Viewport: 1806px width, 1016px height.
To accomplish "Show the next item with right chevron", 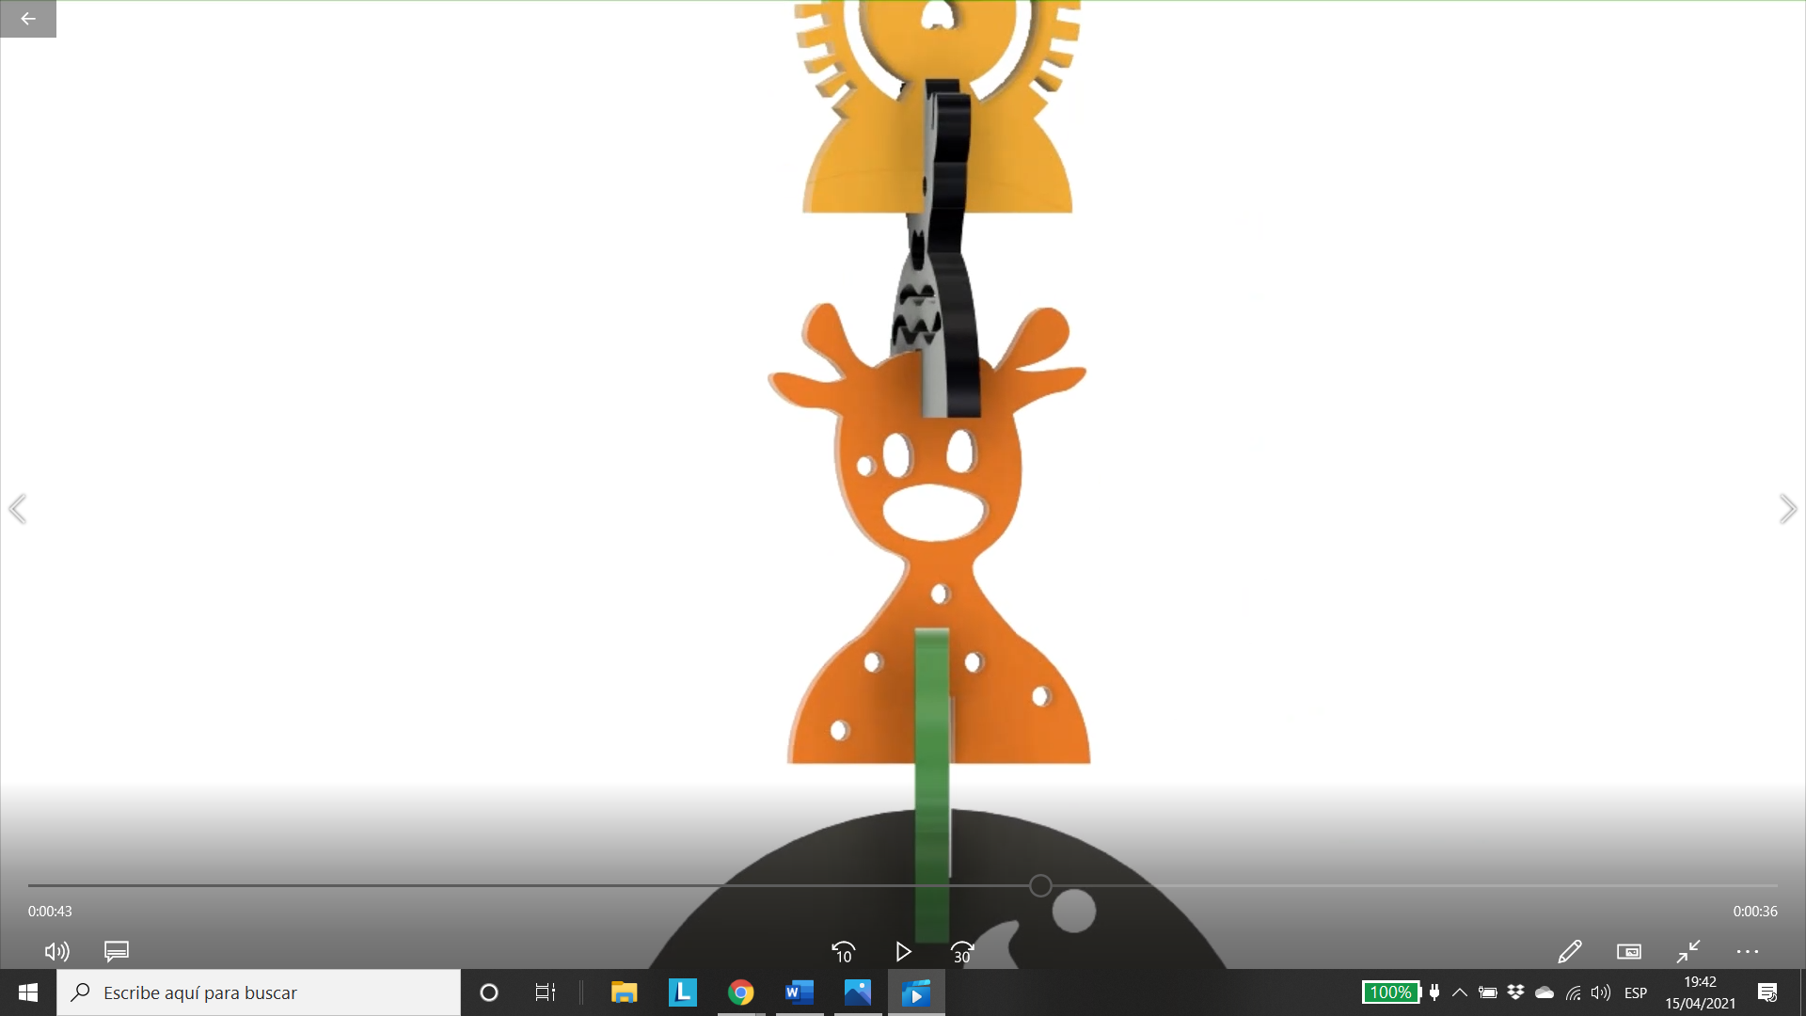I will (1787, 509).
